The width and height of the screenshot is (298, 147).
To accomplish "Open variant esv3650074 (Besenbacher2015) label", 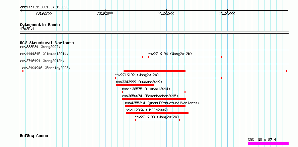I will [x=150, y=96].
